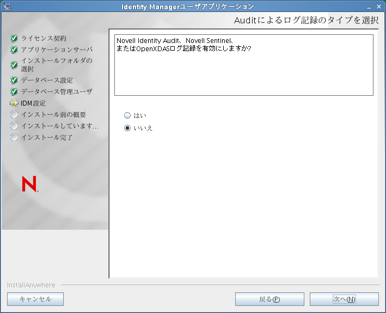Click the アプリケーションサーバ step label

pyautogui.click(x=57, y=50)
